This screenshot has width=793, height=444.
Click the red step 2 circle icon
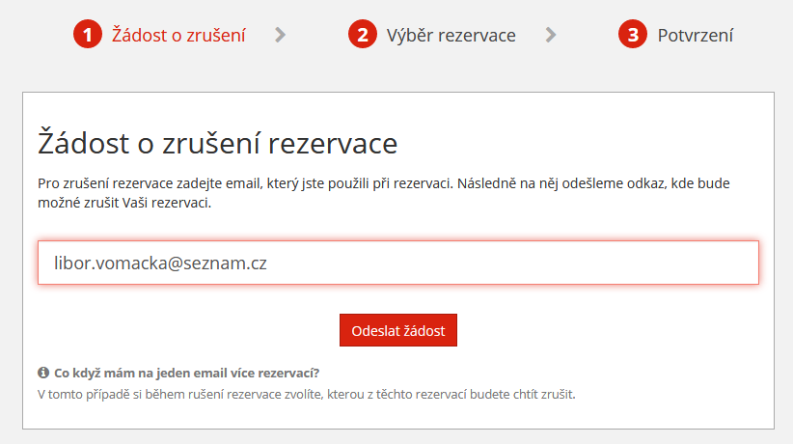tap(363, 35)
